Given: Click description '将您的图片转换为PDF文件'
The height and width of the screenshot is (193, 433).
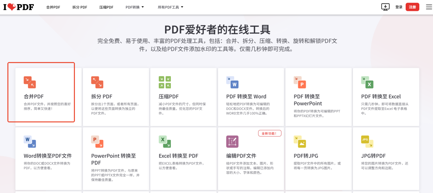Looking at the screenshot, I should [x=384, y=165].
